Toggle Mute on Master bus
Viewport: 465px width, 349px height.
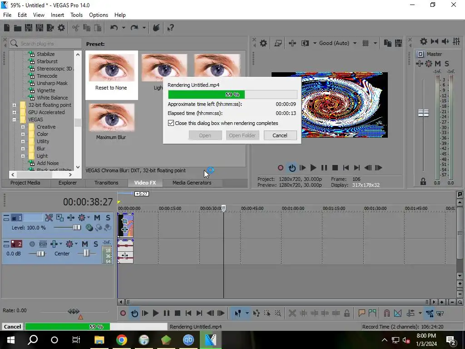437,64
